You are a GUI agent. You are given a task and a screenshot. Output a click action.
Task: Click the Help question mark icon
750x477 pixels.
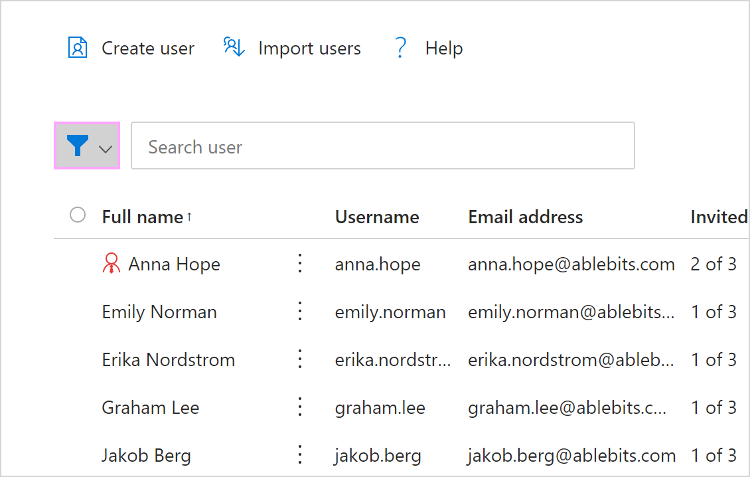pos(400,47)
